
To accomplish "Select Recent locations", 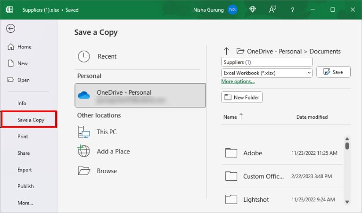I will [x=107, y=56].
